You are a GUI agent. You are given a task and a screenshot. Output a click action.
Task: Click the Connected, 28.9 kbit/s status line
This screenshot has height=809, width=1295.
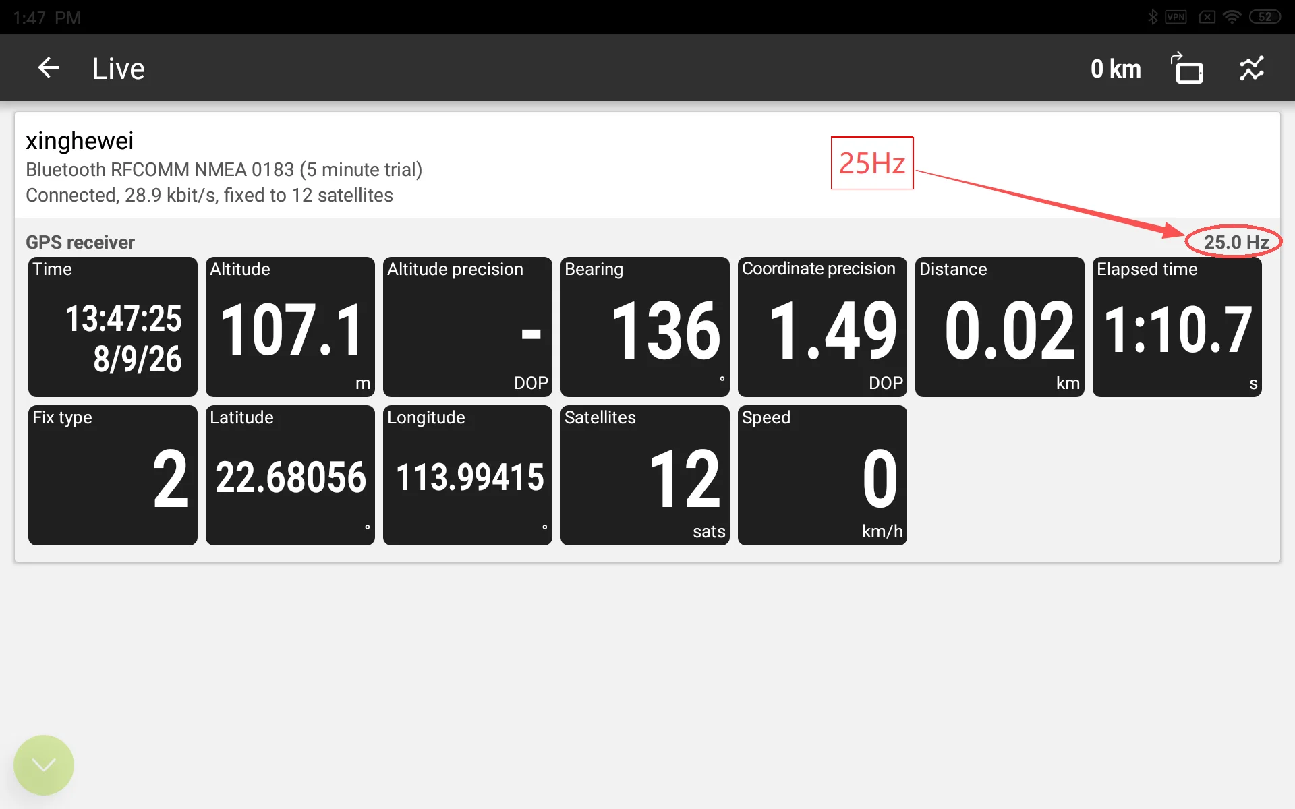click(x=209, y=195)
